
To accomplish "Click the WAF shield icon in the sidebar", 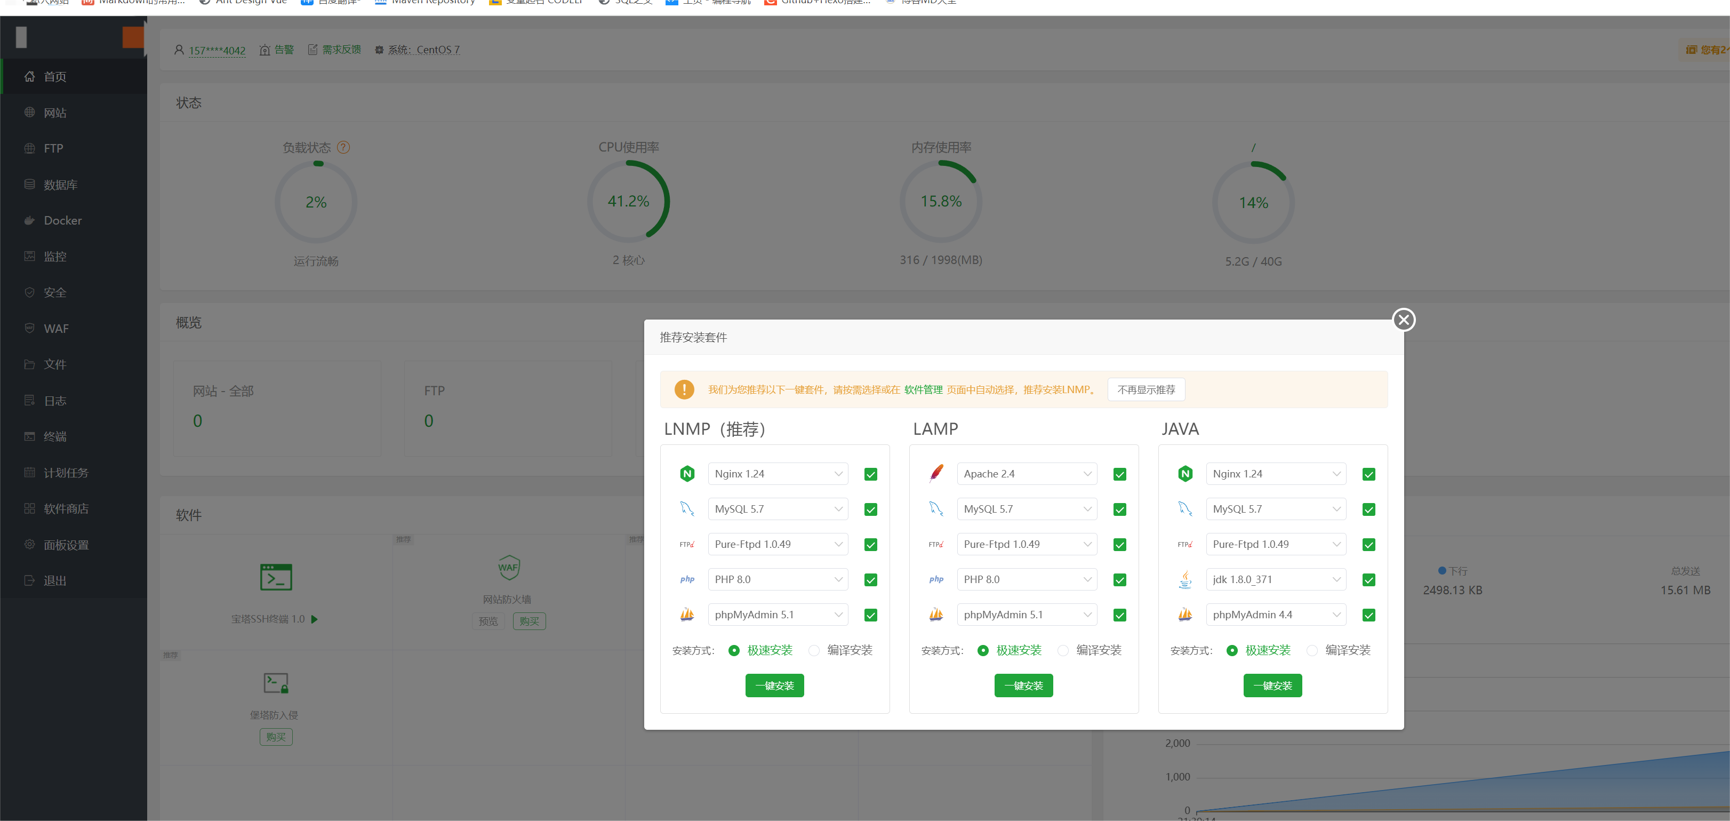I will click(29, 328).
